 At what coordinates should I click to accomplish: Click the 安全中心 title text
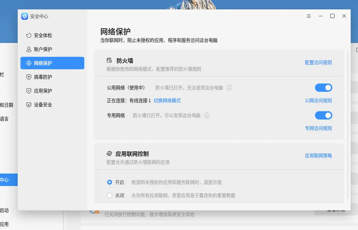click(39, 16)
